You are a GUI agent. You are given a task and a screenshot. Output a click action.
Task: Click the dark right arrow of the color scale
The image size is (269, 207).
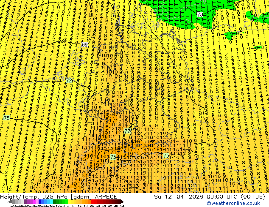[122, 202]
